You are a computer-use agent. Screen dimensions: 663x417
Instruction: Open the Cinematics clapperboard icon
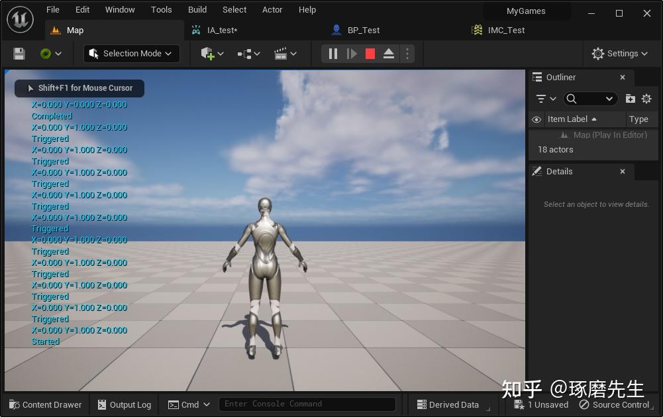click(x=281, y=54)
